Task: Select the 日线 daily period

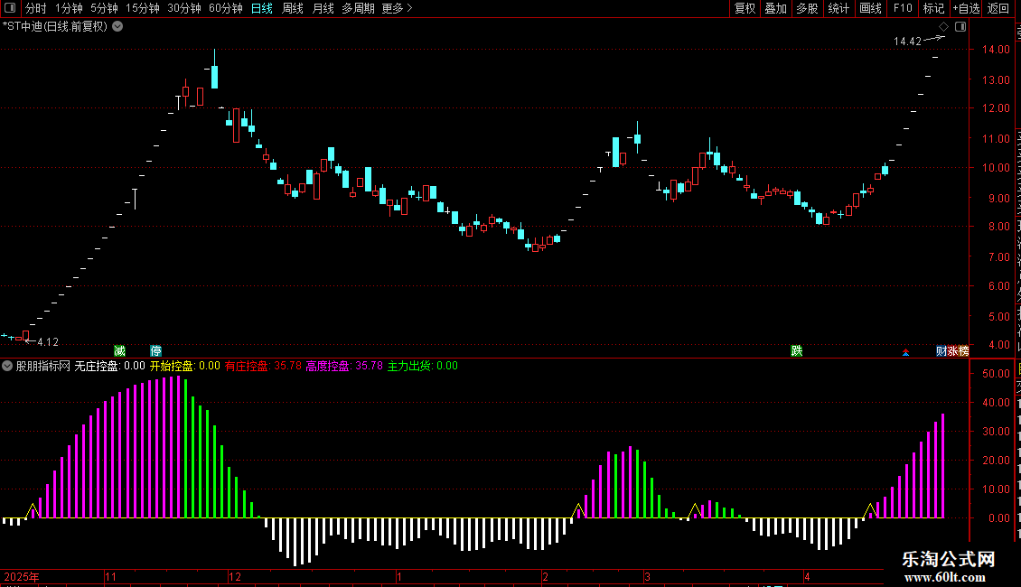Action: [262, 8]
